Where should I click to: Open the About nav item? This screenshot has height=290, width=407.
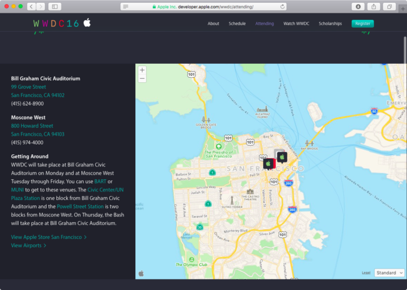coord(213,24)
